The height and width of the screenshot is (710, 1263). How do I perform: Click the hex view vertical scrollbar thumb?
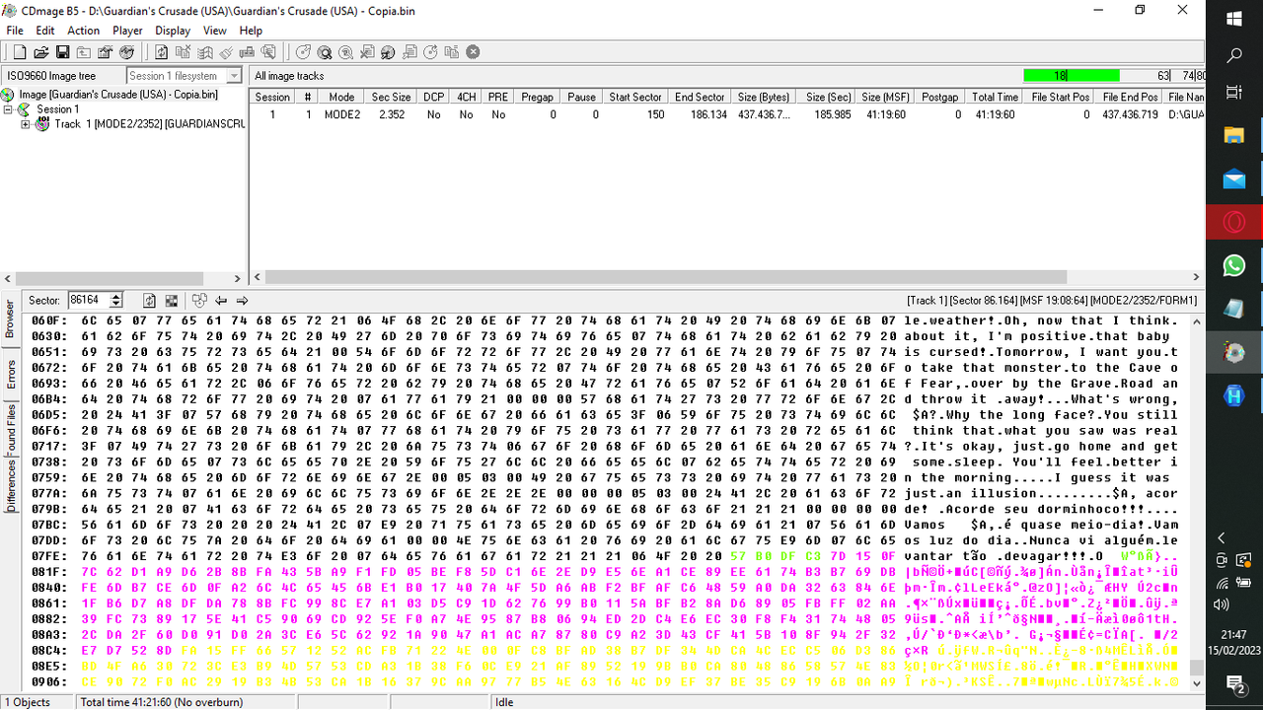pos(1197,669)
